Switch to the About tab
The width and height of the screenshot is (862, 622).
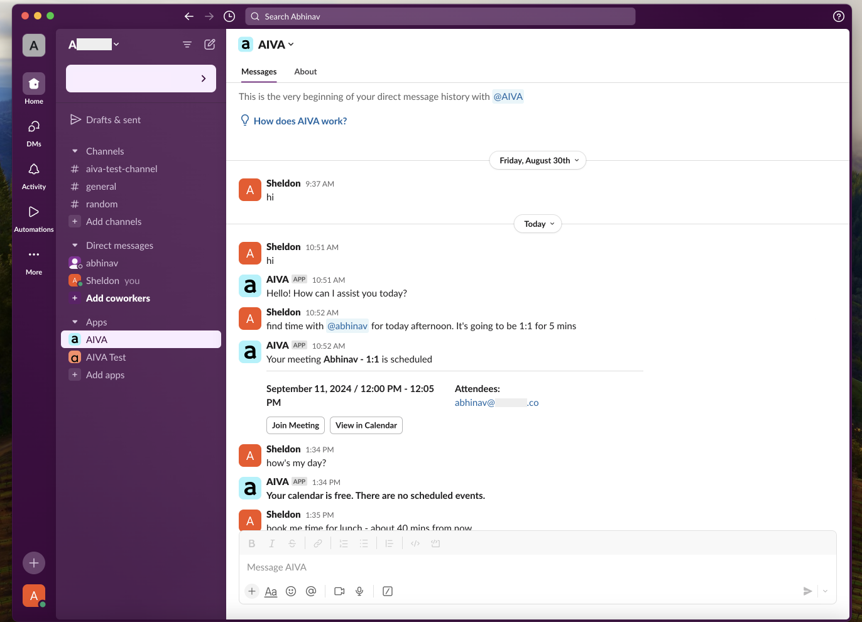[305, 72]
